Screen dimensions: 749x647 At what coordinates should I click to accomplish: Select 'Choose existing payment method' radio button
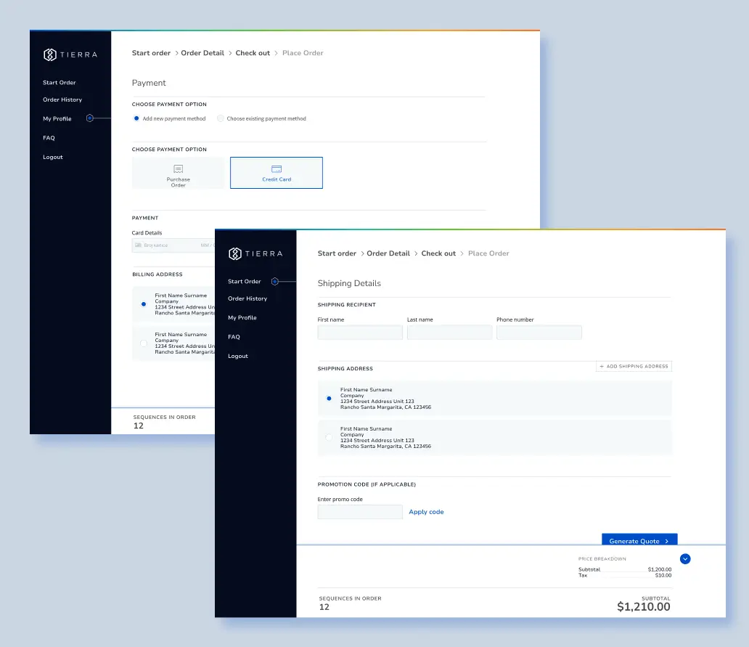[220, 118]
